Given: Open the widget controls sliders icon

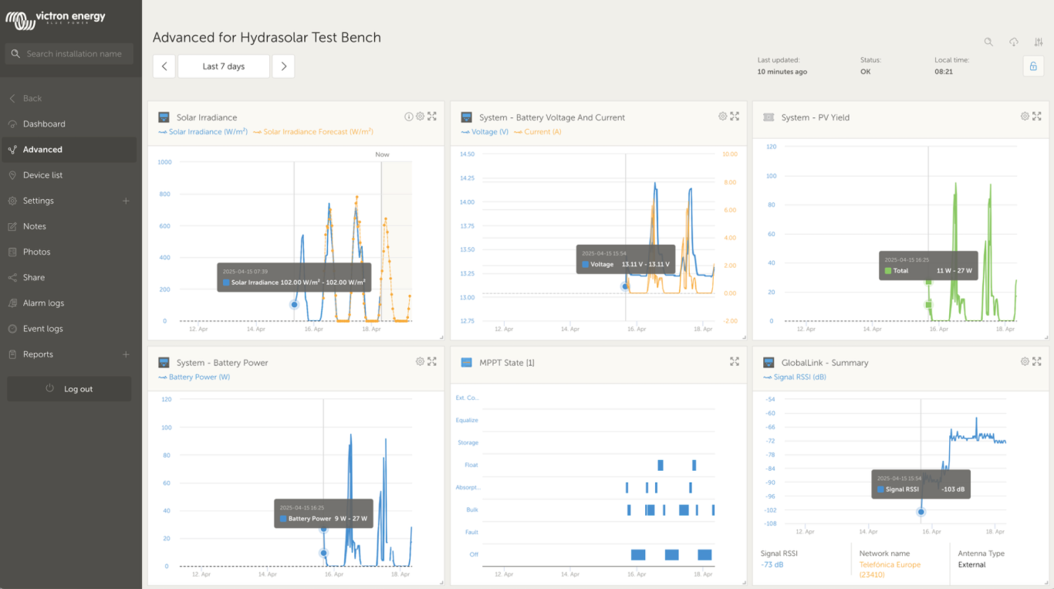Looking at the screenshot, I should point(1039,42).
